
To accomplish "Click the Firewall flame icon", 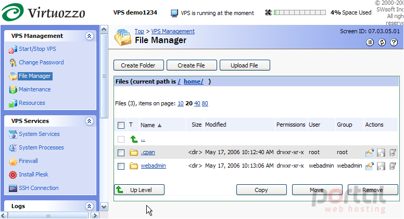I will click(13, 161).
